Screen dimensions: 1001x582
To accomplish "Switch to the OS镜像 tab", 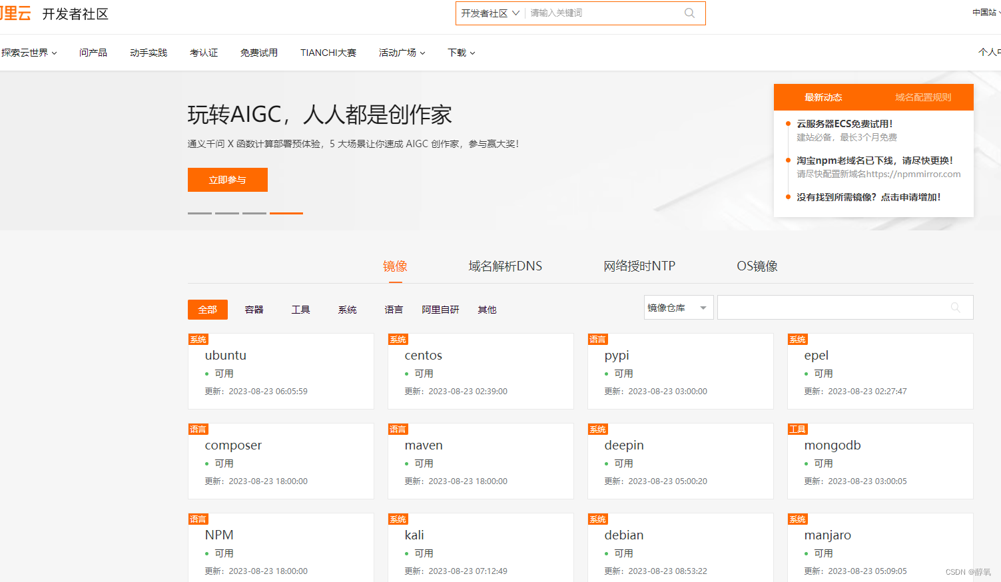I will [x=757, y=265].
